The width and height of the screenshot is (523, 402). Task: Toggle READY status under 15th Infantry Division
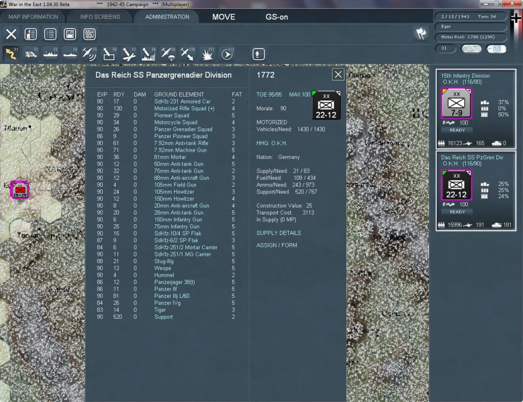pyautogui.click(x=457, y=130)
